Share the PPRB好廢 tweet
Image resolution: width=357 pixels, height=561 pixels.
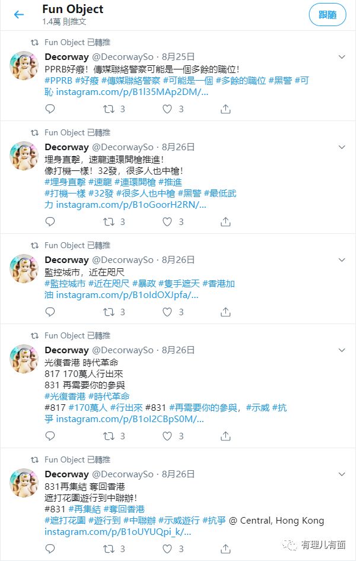(x=225, y=109)
